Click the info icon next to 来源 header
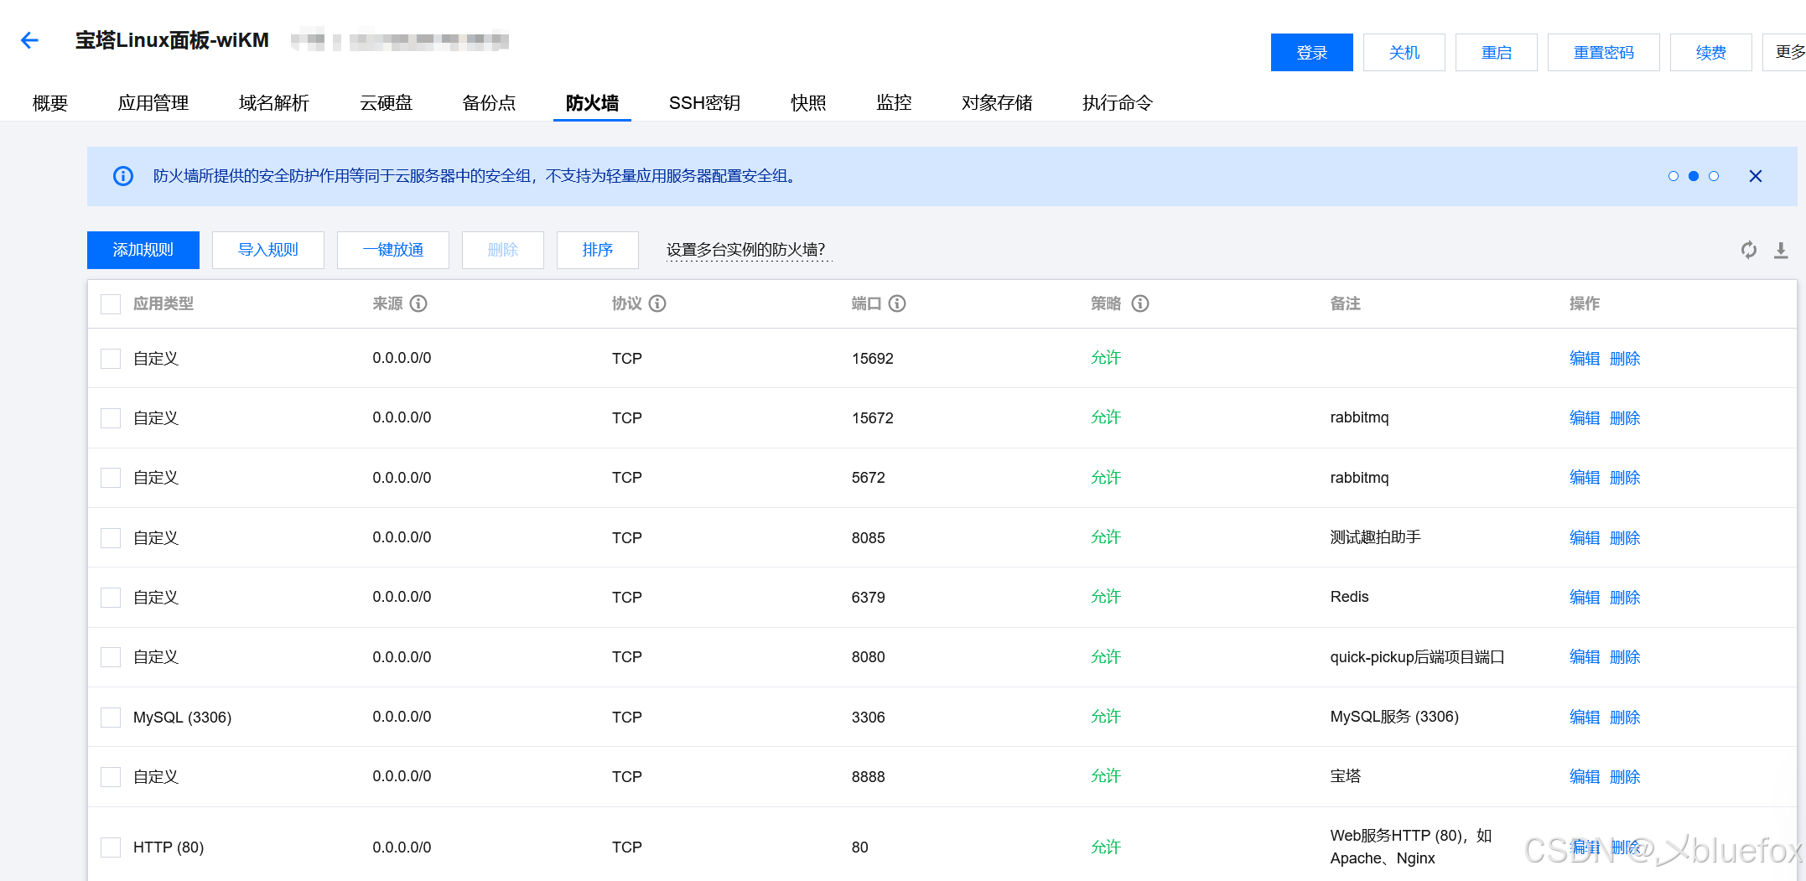The height and width of the screenshot is (881, 1806). pos(418,303)
